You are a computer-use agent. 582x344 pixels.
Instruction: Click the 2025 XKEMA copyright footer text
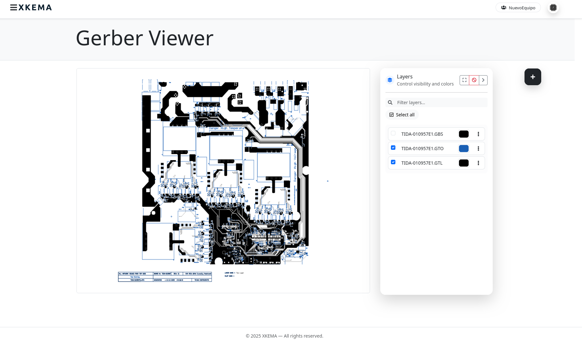pyautogui.click(x=284, y=336)
